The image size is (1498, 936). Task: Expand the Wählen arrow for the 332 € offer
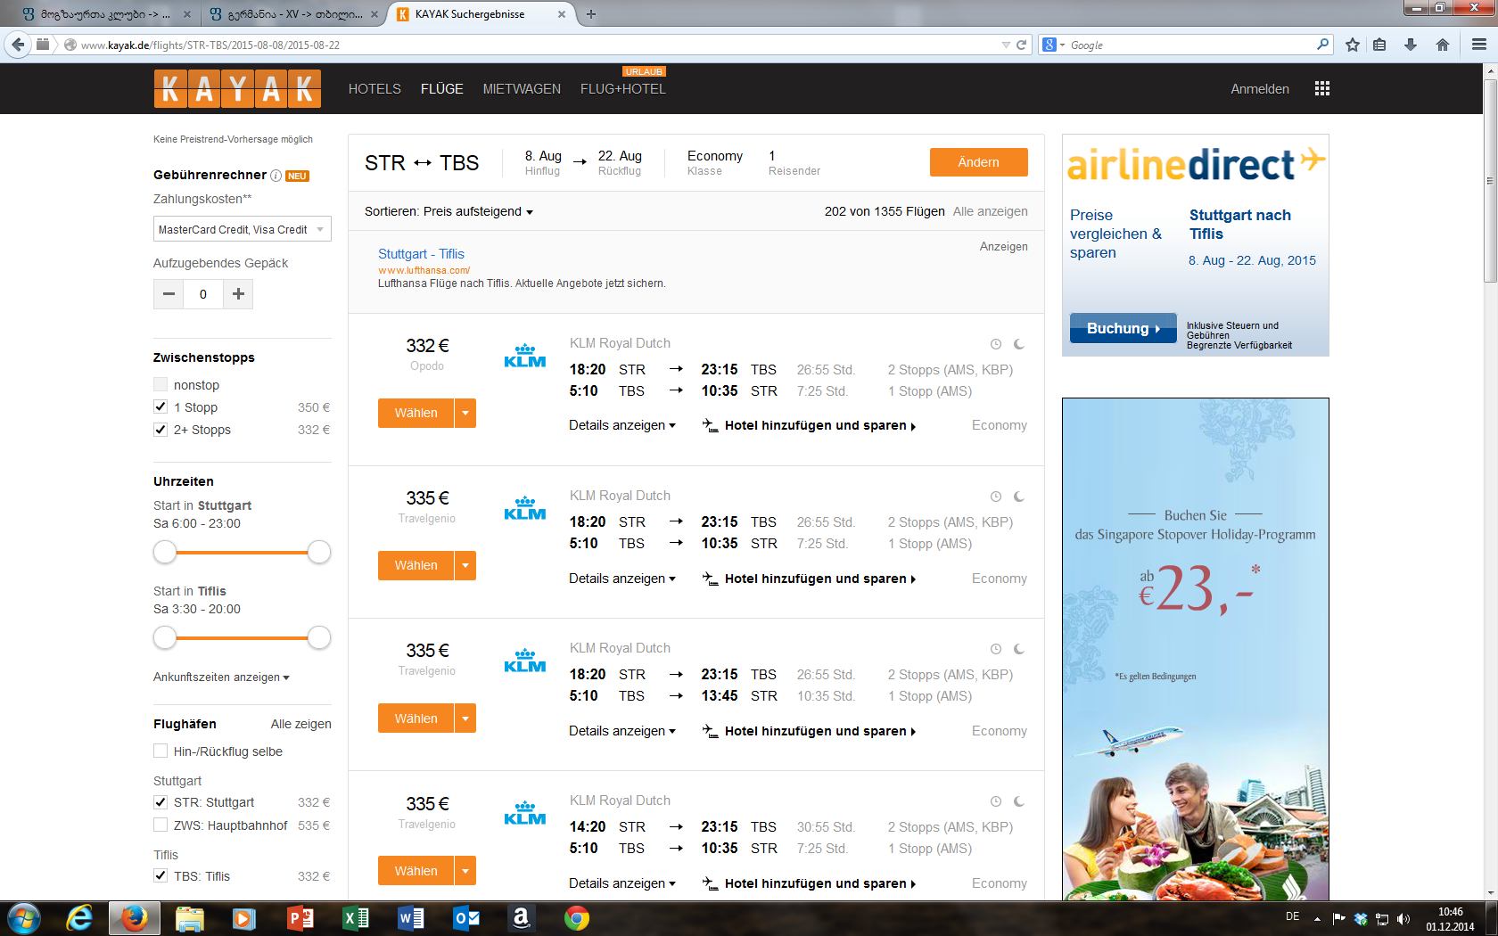pyautogui.click(x=465, y=413)
